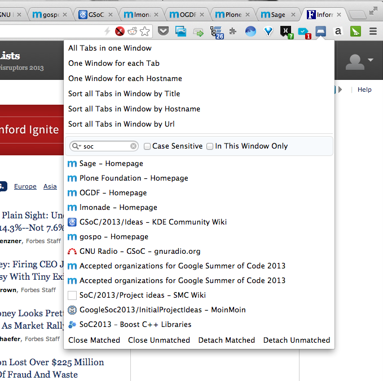383x381 pixels.
Task: Clear the soc search field
Action: coord(134,146)
